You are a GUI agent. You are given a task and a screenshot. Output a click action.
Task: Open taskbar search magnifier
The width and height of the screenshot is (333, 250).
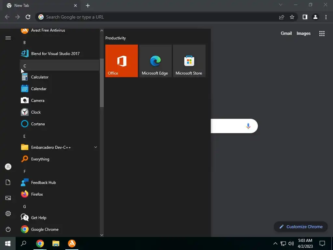coord(23,243)
